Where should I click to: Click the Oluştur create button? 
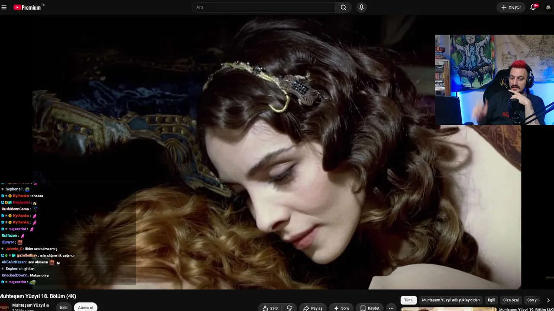tap(511, 7)
